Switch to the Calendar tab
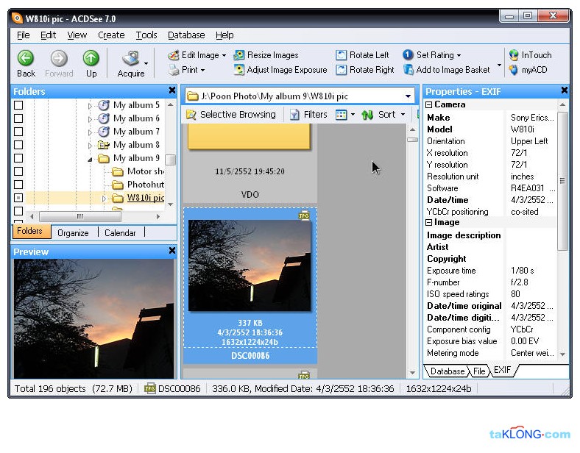Viewport: 580px width, 453px height. (x=120, y=232)
